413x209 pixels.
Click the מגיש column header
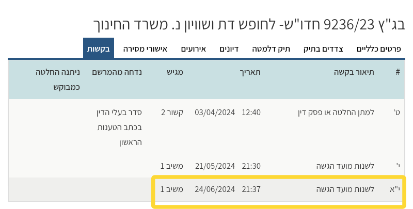click(175, 72)
